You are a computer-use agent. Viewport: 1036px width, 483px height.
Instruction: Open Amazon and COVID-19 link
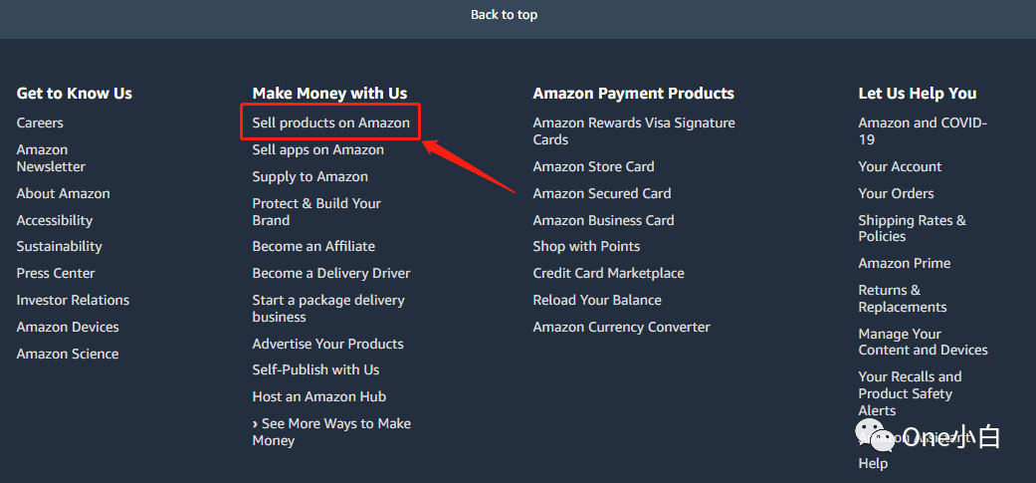[922, 130]
